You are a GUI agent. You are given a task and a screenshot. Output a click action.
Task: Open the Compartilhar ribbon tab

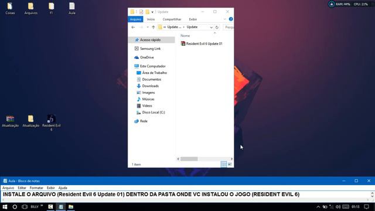click(x=172, y=19)
